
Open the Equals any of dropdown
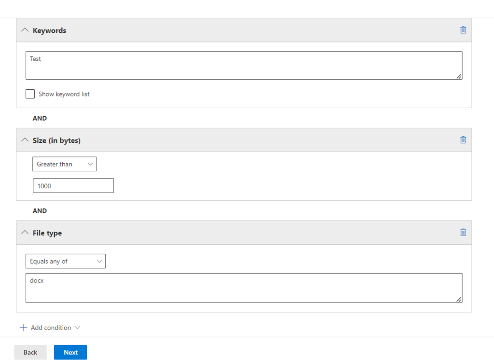pyautogui.click(x=66, y=261)
